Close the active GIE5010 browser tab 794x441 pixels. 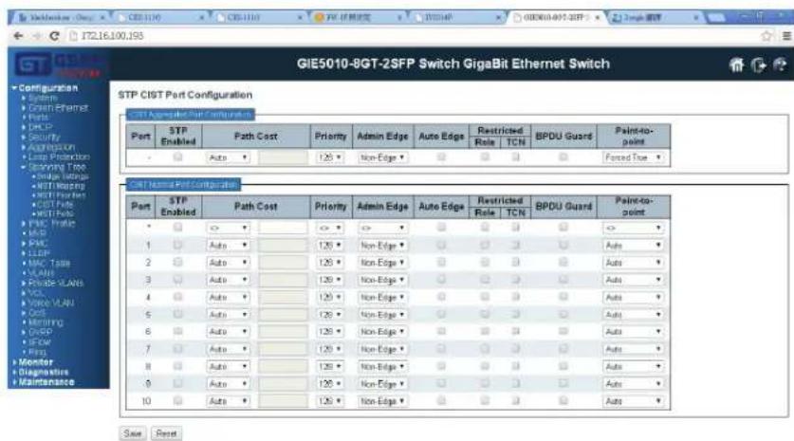(598, 17)
